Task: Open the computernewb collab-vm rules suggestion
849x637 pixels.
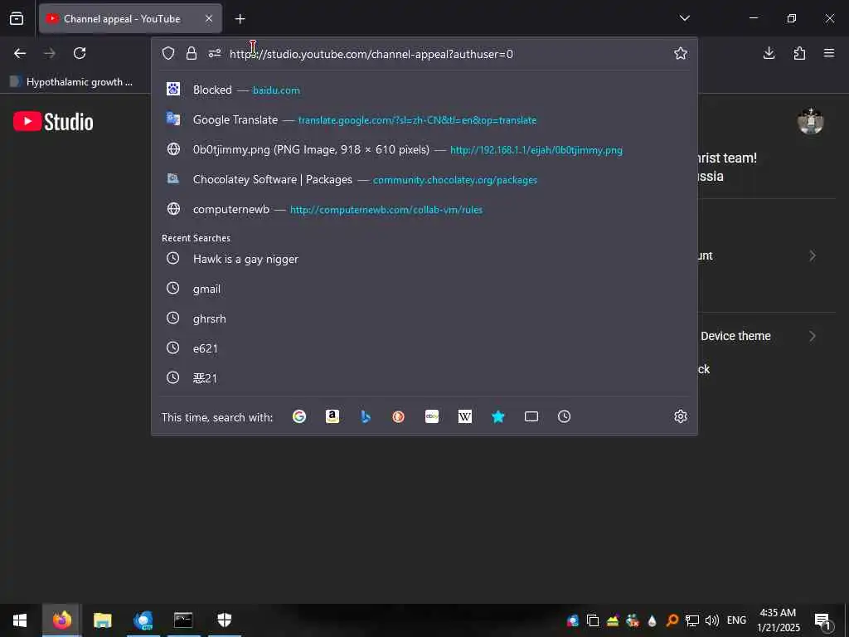Action: [424, 209]
